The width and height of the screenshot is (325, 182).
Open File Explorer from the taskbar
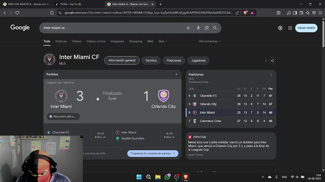pos(158,177)
